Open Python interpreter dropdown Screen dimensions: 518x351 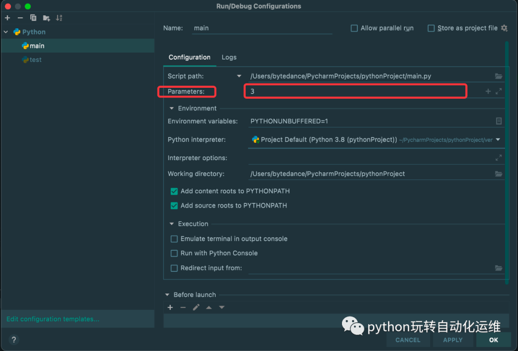point(498,140)
